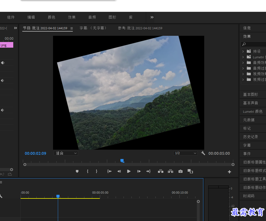Click the Mark In bracket icon
The height and width of the screenshot is (221, 266).
click(x=87, y=171)
